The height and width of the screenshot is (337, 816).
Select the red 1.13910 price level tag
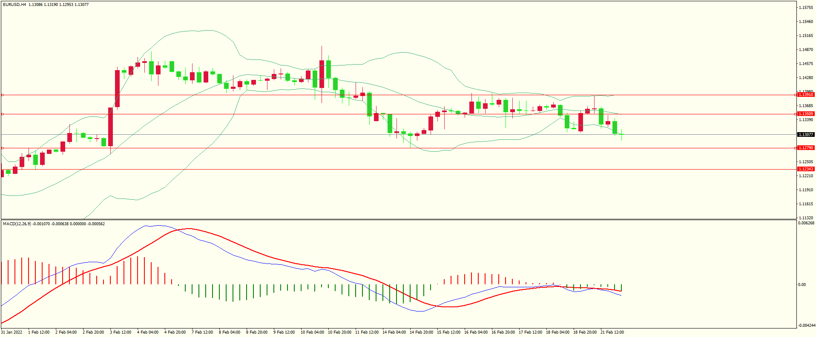pyautogui.click(x=806, y=95)
